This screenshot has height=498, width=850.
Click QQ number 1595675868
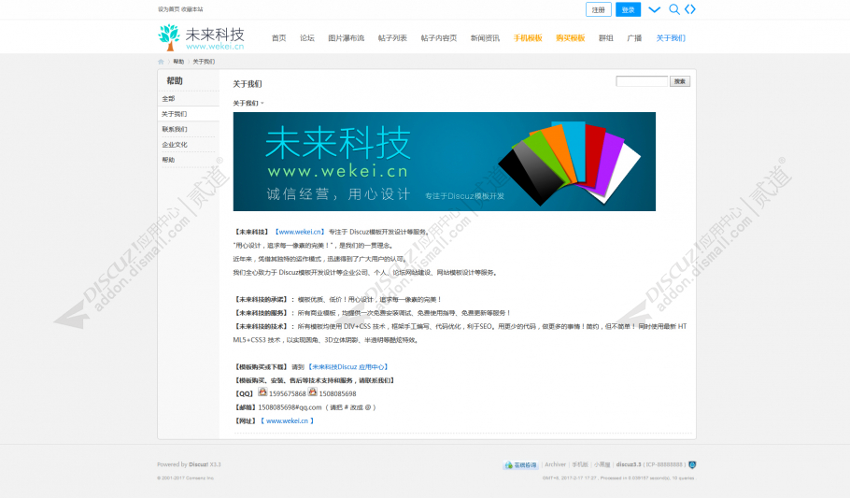tap(288, 394)
